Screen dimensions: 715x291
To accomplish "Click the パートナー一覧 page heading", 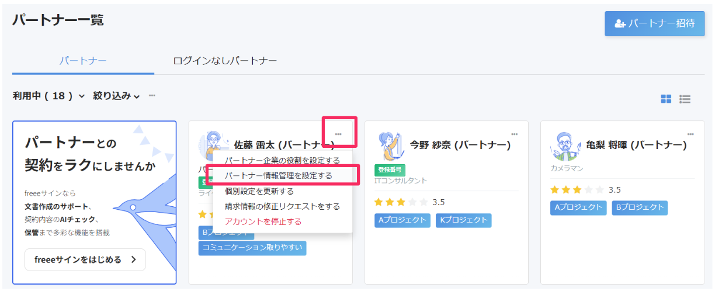I will pos(58,20).
